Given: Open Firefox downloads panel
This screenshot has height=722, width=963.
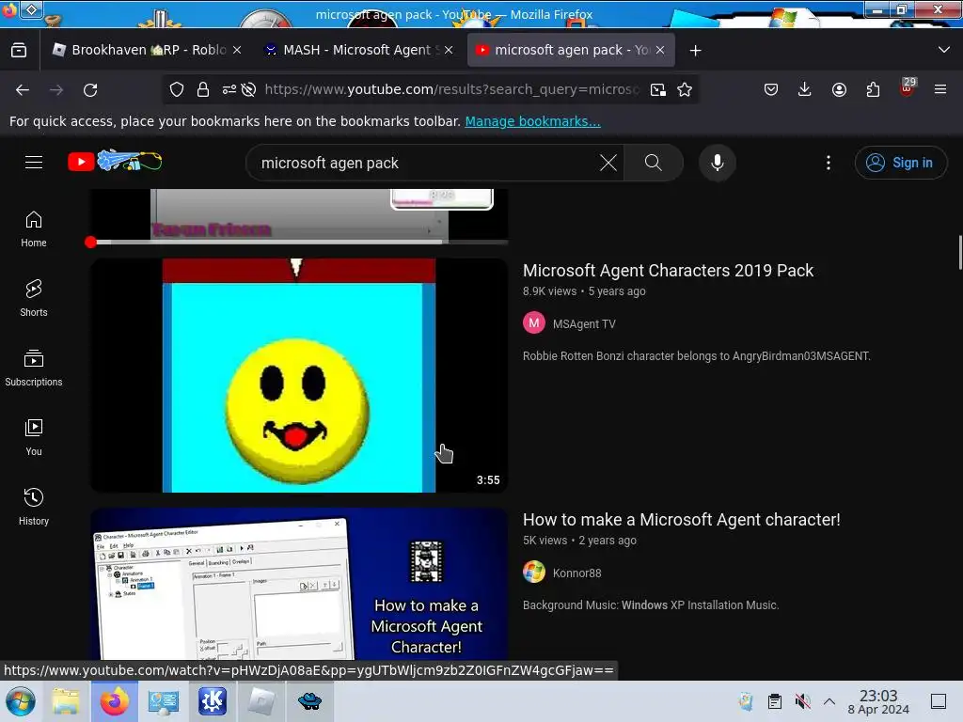Looking at the screenshot, I should (805, 89).
